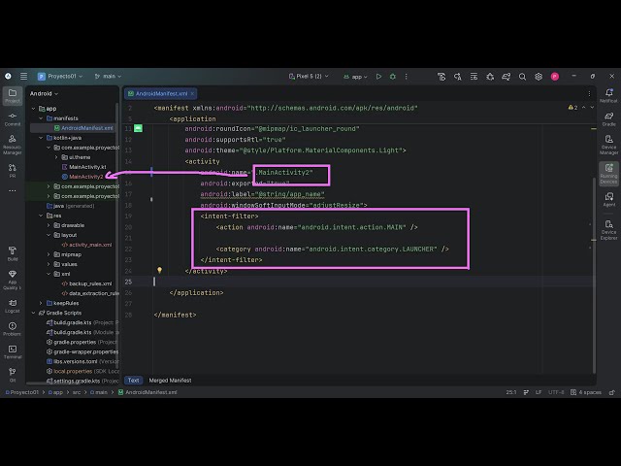Open the Pull Requests panel
Viewport: 621px width, 466px height.
pyautogui.click(x=13, y=171)
